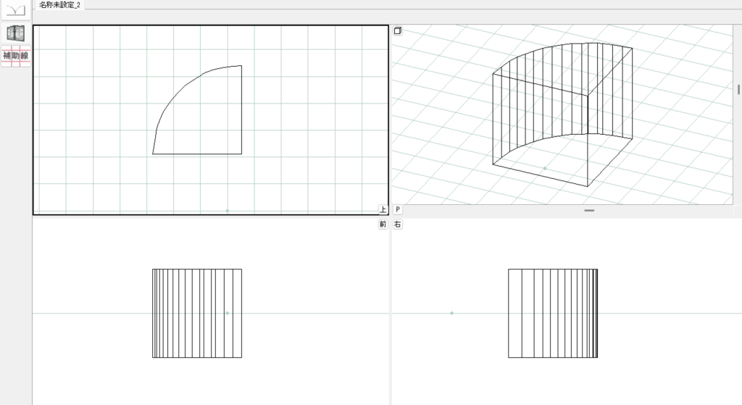This screenshot has width=742, height=405.
Task: Click the wireframe cube icon in perspective view
Action: coord(398,30)
